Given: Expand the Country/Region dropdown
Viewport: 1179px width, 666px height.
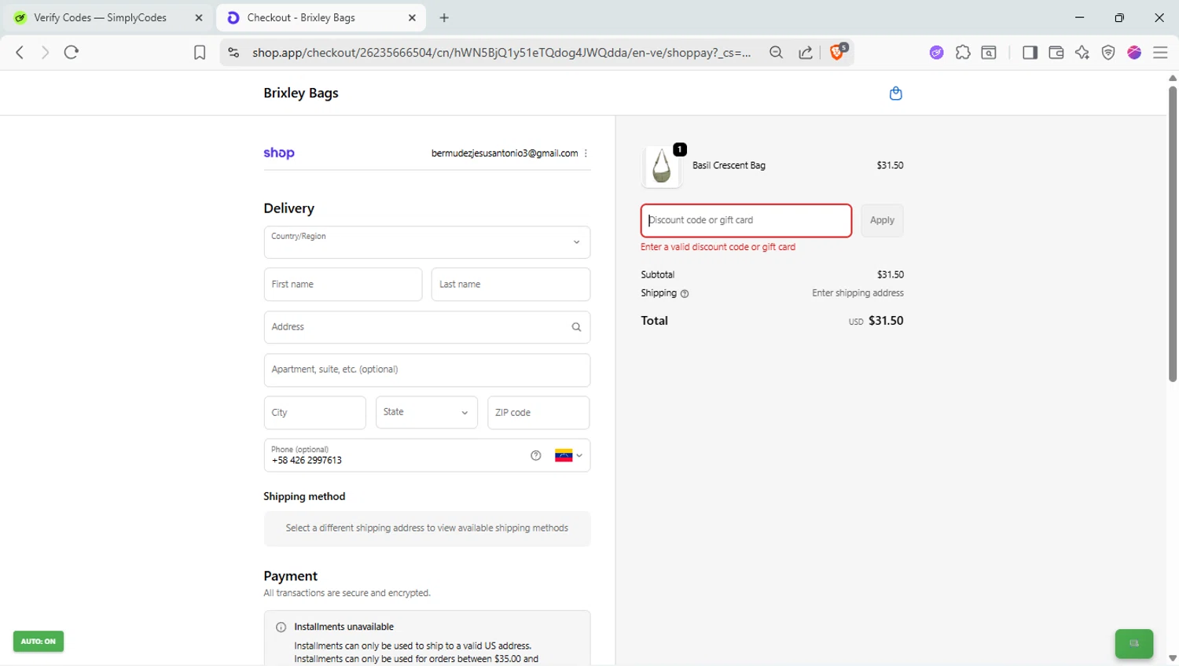Looking at the screenshot, I should (427, 242).
